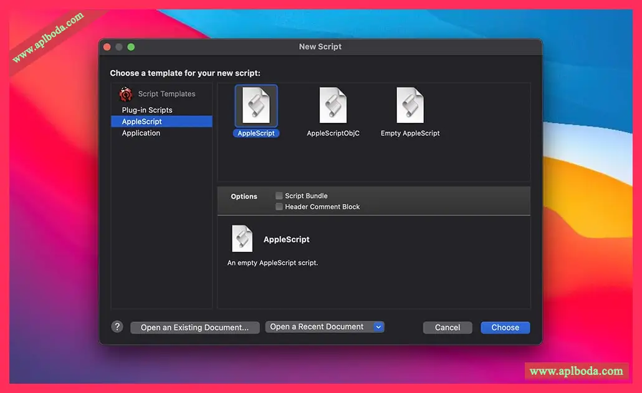Close the New Script window with red button
The height and width of the screenshot is (393, 642).
coord(107,47)
